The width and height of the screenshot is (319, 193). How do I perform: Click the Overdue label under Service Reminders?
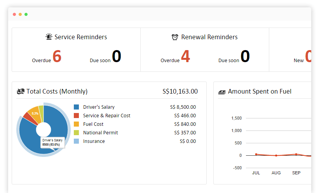pos(41,61)
